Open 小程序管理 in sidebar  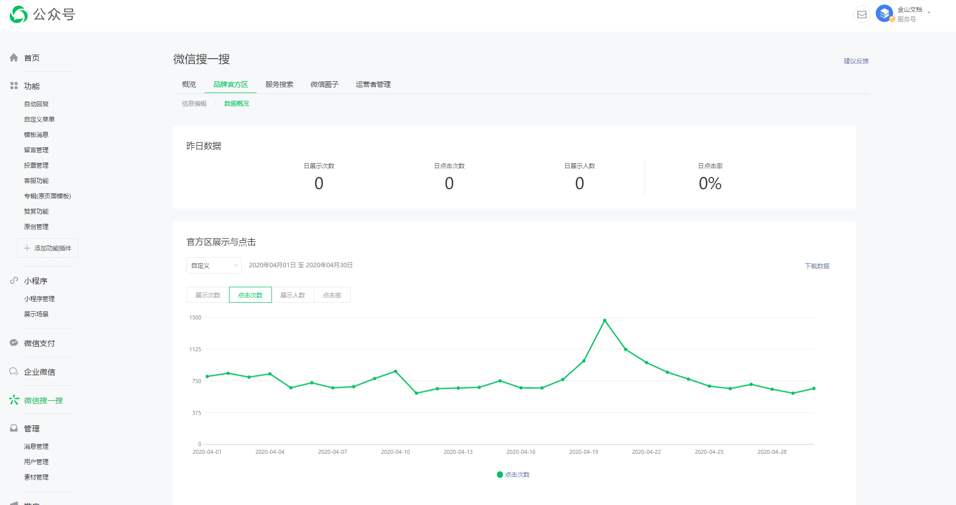(39, 299)
